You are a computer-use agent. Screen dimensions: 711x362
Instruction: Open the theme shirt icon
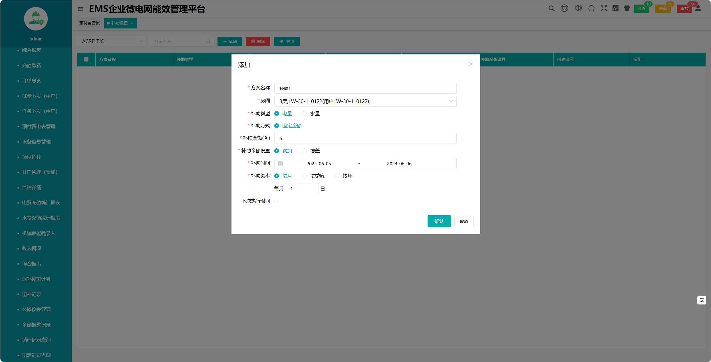pyautogui.click(x=627, y=9)
